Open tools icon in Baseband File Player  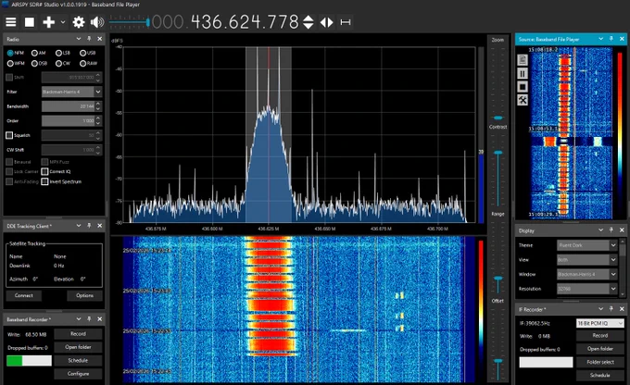pos(523,100)
